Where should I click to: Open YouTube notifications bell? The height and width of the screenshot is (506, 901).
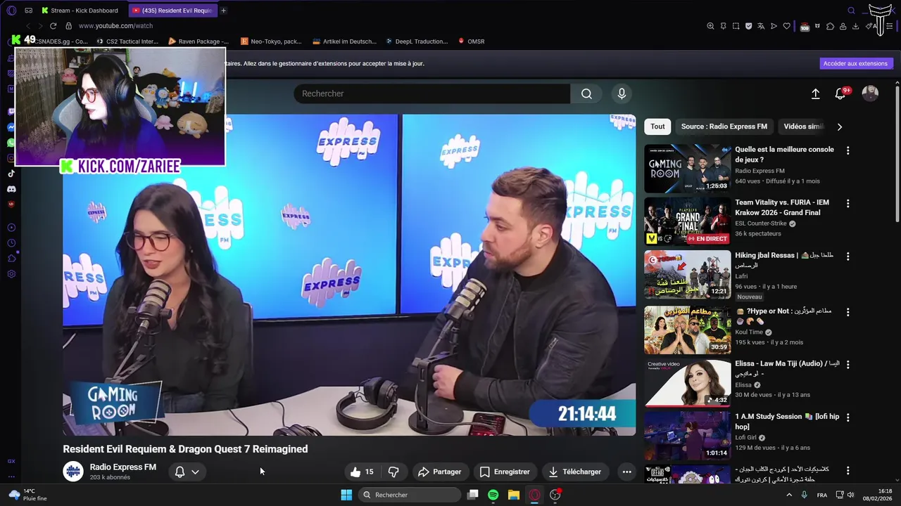[840, 93]
